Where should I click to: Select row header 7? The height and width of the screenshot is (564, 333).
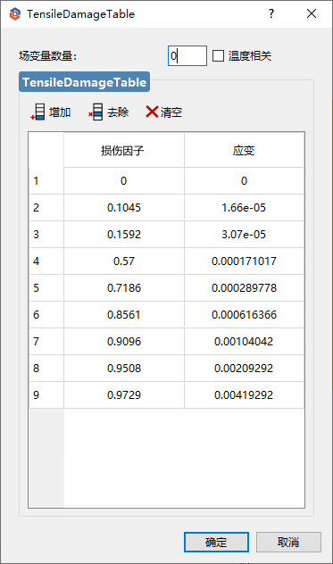point(46,342)
